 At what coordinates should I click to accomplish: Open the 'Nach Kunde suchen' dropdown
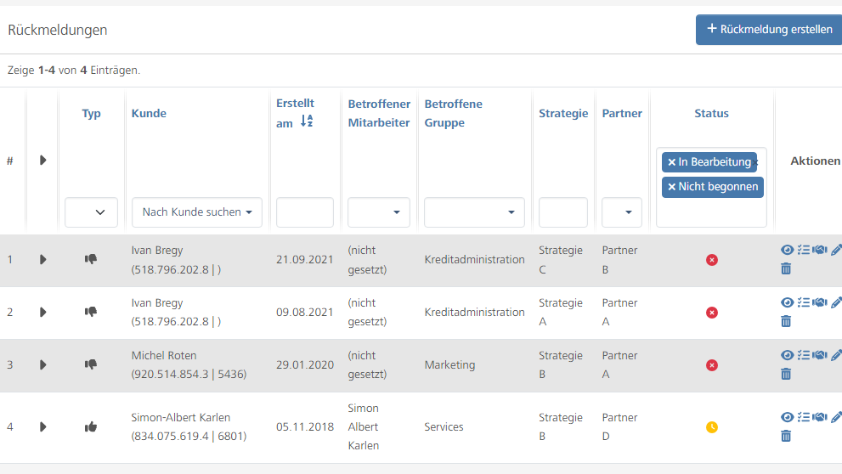(197, 212)
